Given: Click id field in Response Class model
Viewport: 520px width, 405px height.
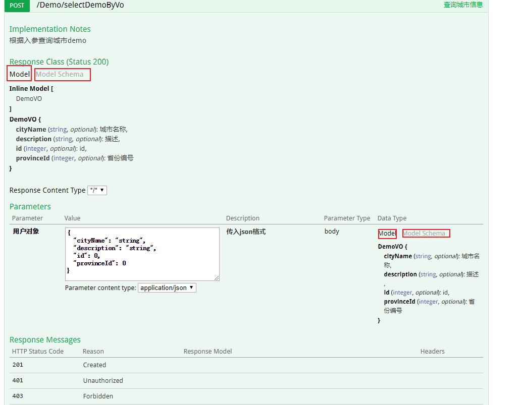Looking at the screenshot, I should pos(19,148).
